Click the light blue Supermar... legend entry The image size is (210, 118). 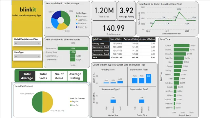point(82,23)
